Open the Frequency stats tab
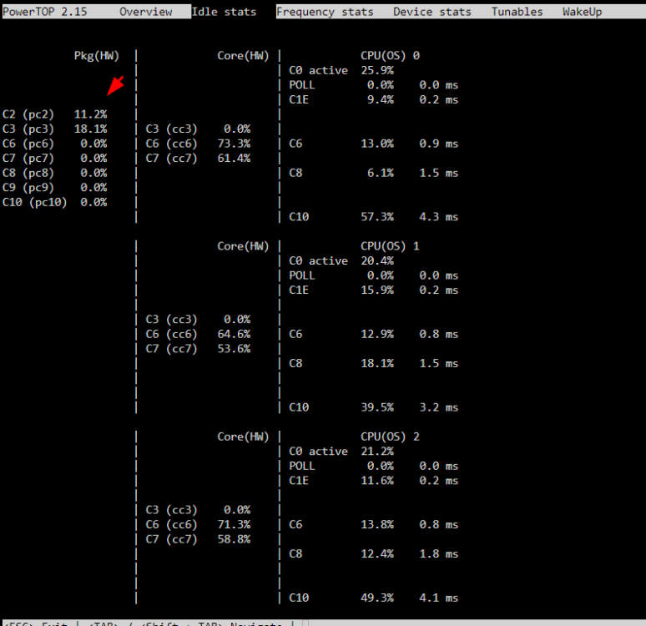Image resolution: width=646 pixels, height=626 pixels. 325,12
